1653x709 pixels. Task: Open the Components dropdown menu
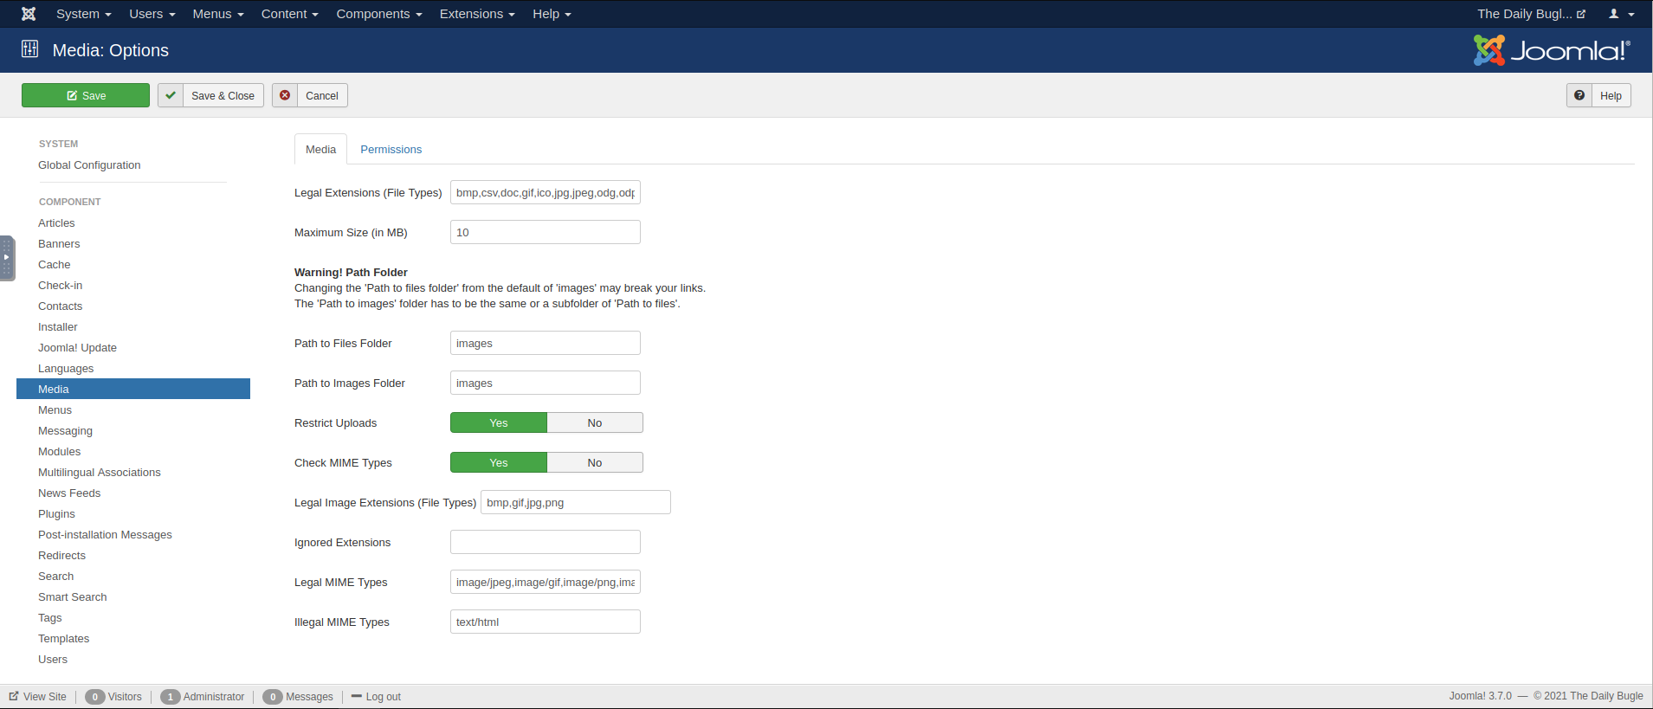coord(379,14)
